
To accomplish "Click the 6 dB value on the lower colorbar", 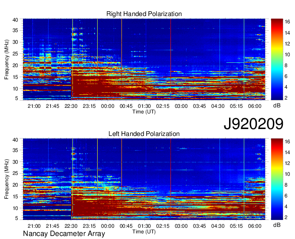I will (x=286, y=196).
